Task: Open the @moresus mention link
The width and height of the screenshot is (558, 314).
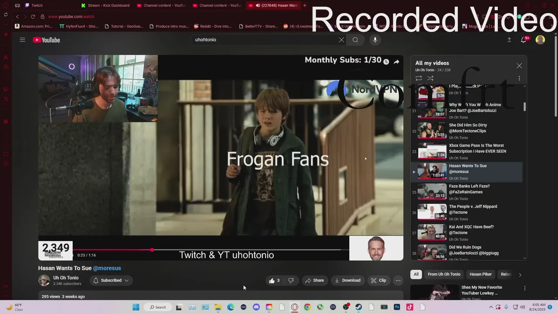Action: 107,268
